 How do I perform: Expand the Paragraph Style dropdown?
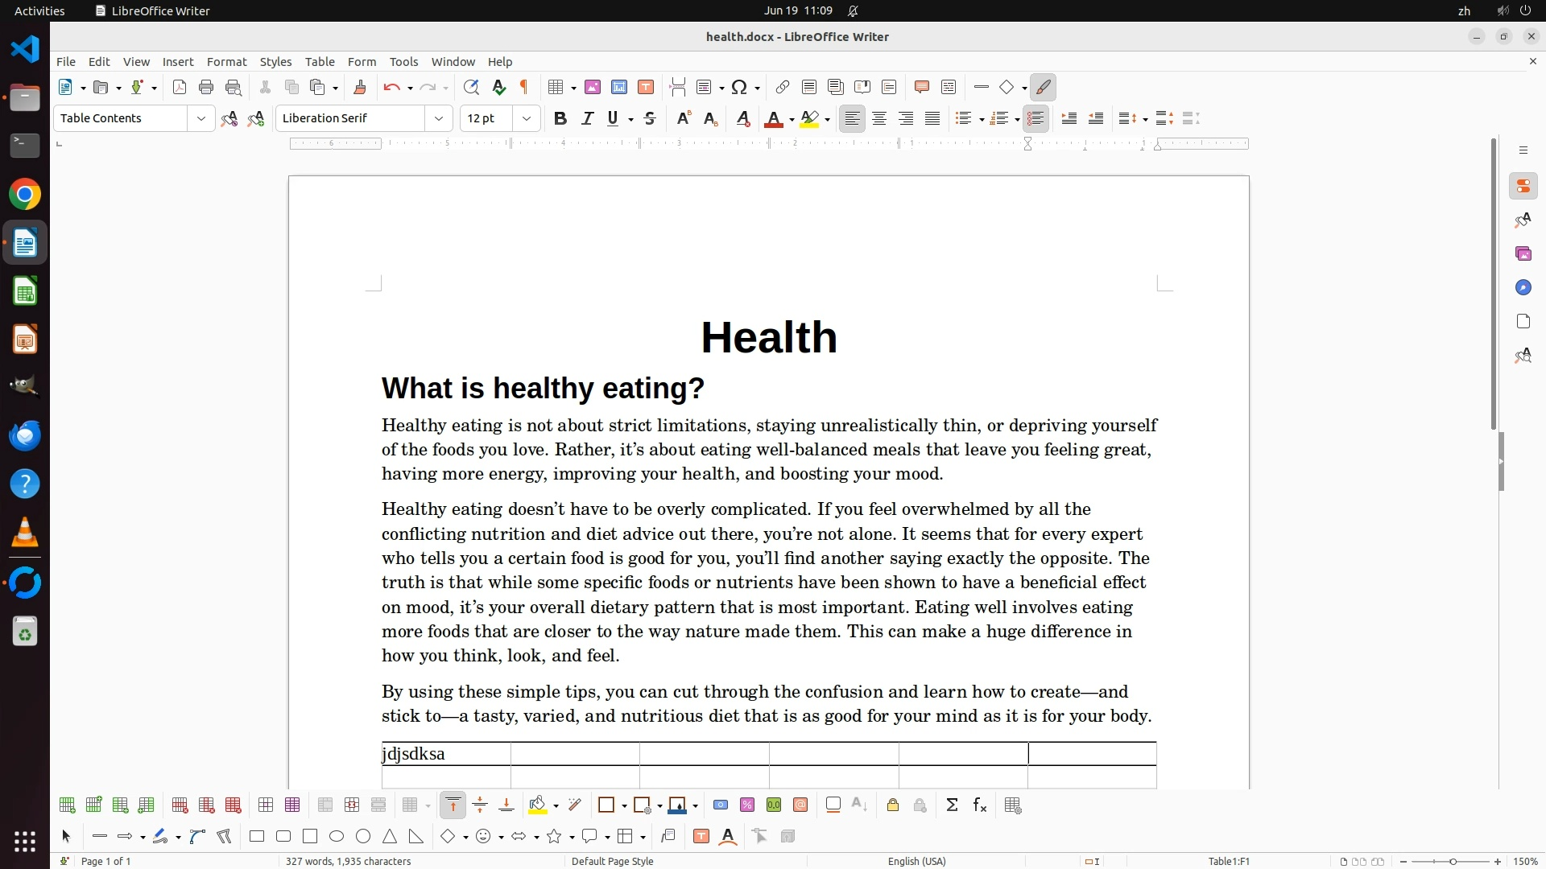(201, 119)
